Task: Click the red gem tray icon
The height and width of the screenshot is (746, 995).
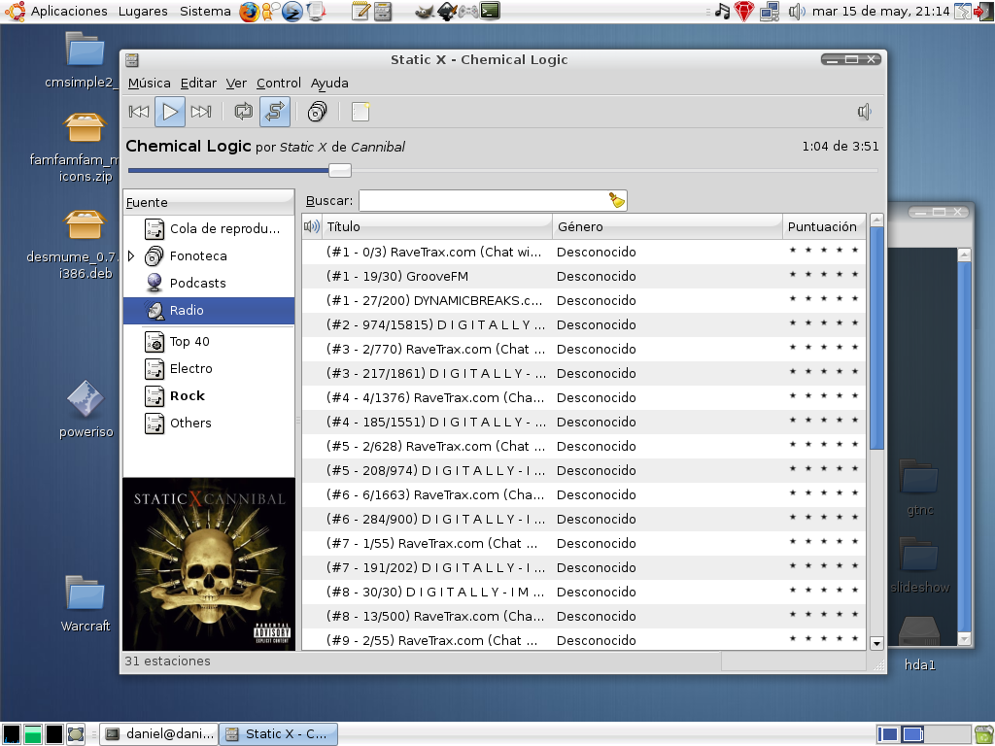Action: [x=743, y=11]
